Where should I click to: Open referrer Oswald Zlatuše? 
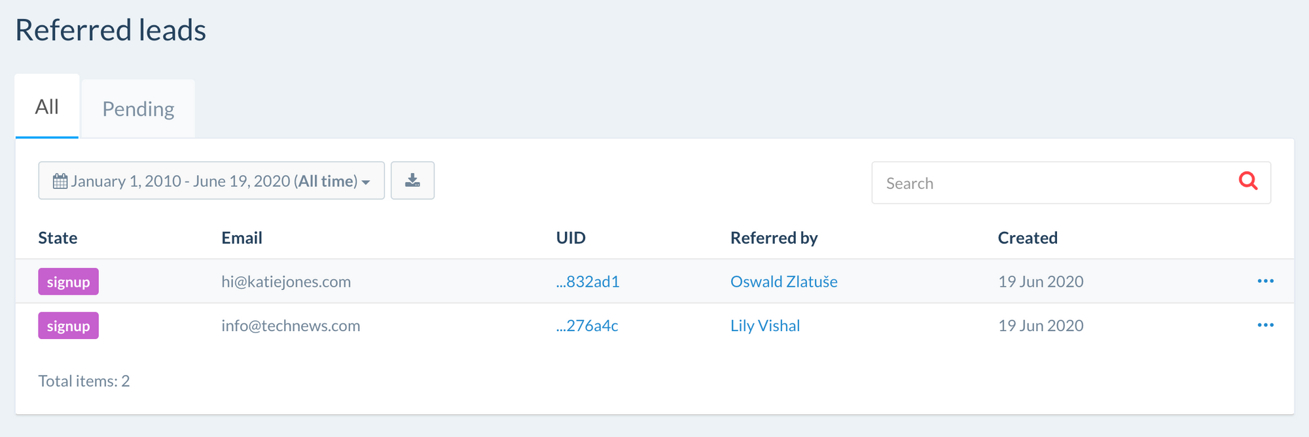point(783,282)
